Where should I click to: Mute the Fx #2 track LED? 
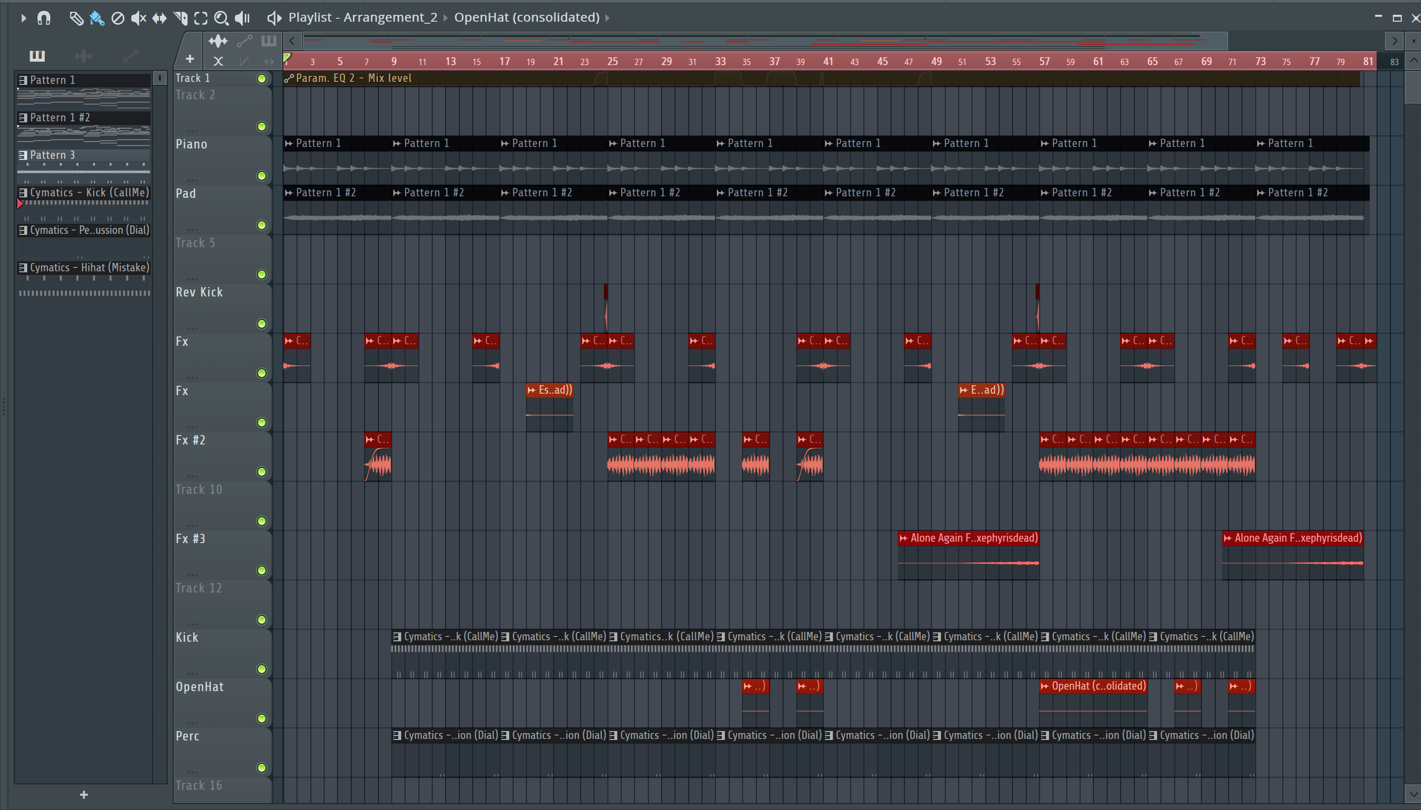coord(262,472)
